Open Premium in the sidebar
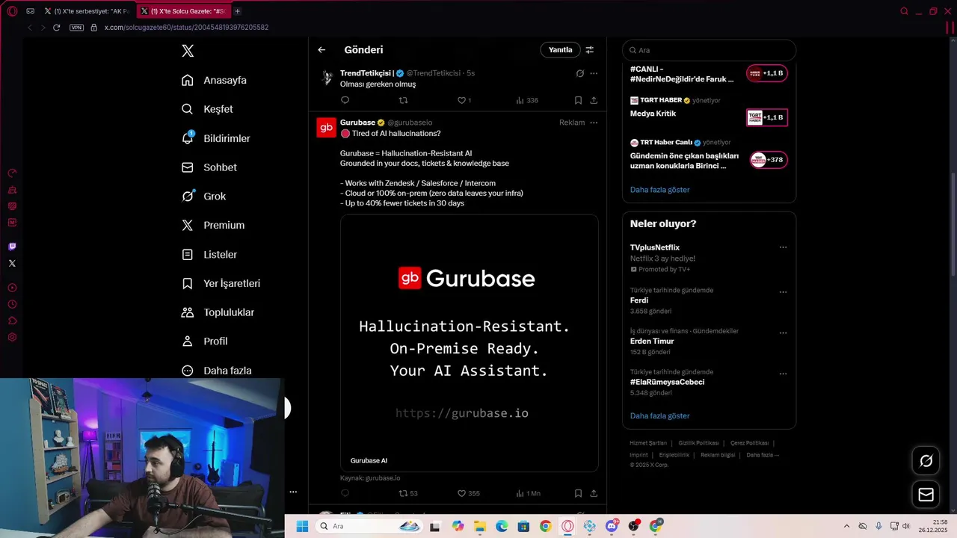 pyautogui.click(x=213, y=225)
